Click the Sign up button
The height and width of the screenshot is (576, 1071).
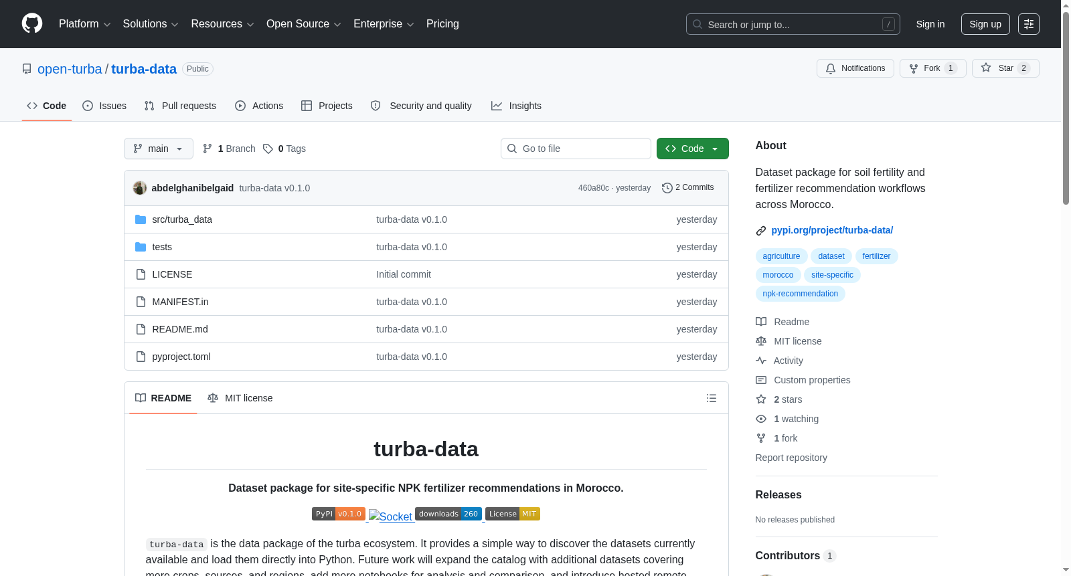point(985,24)
